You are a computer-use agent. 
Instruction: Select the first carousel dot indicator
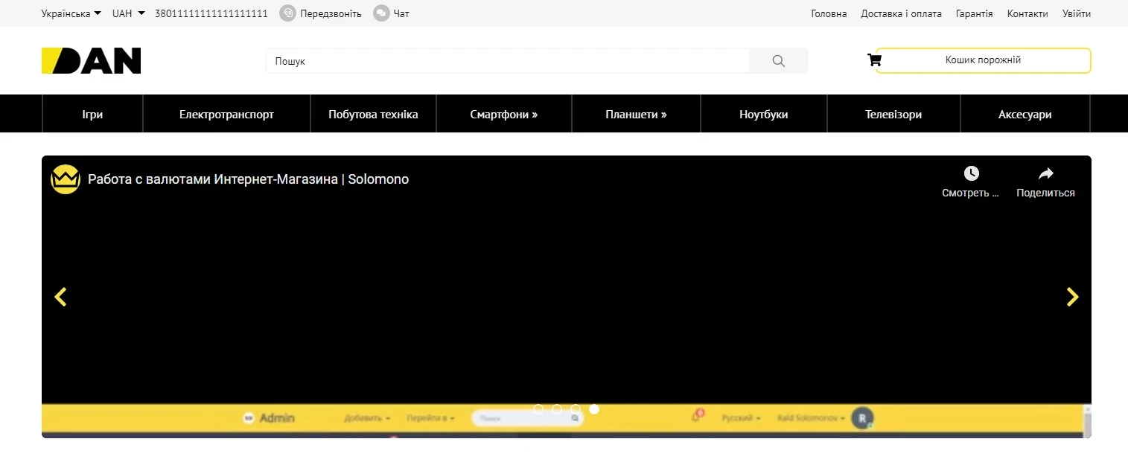coord(538,408)
